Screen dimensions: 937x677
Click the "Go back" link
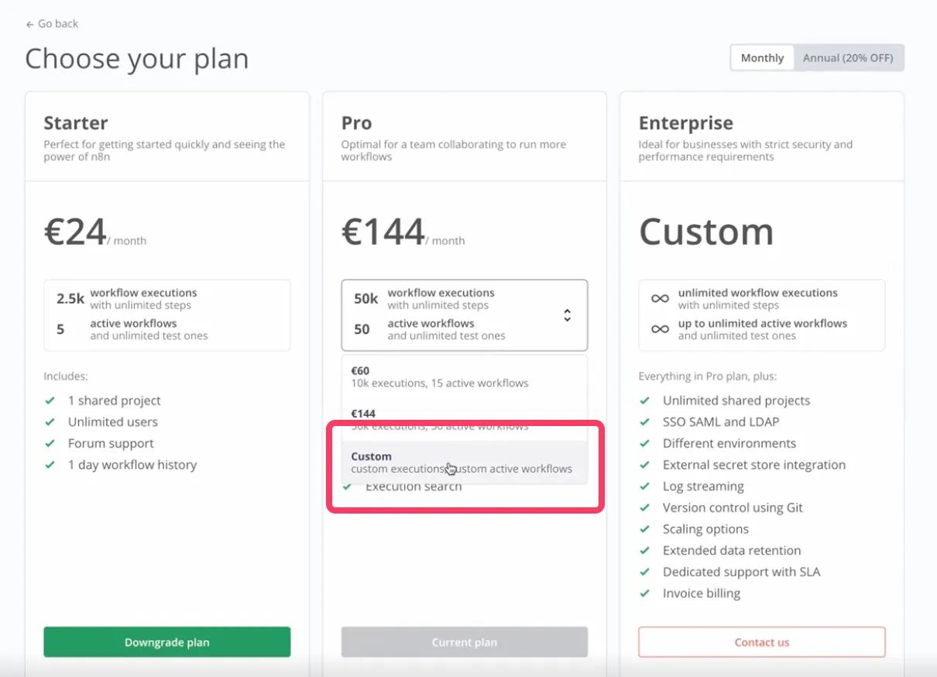tap(57, 23)
